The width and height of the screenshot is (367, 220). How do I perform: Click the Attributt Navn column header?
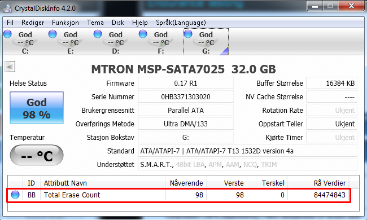[x=103, y=183]
